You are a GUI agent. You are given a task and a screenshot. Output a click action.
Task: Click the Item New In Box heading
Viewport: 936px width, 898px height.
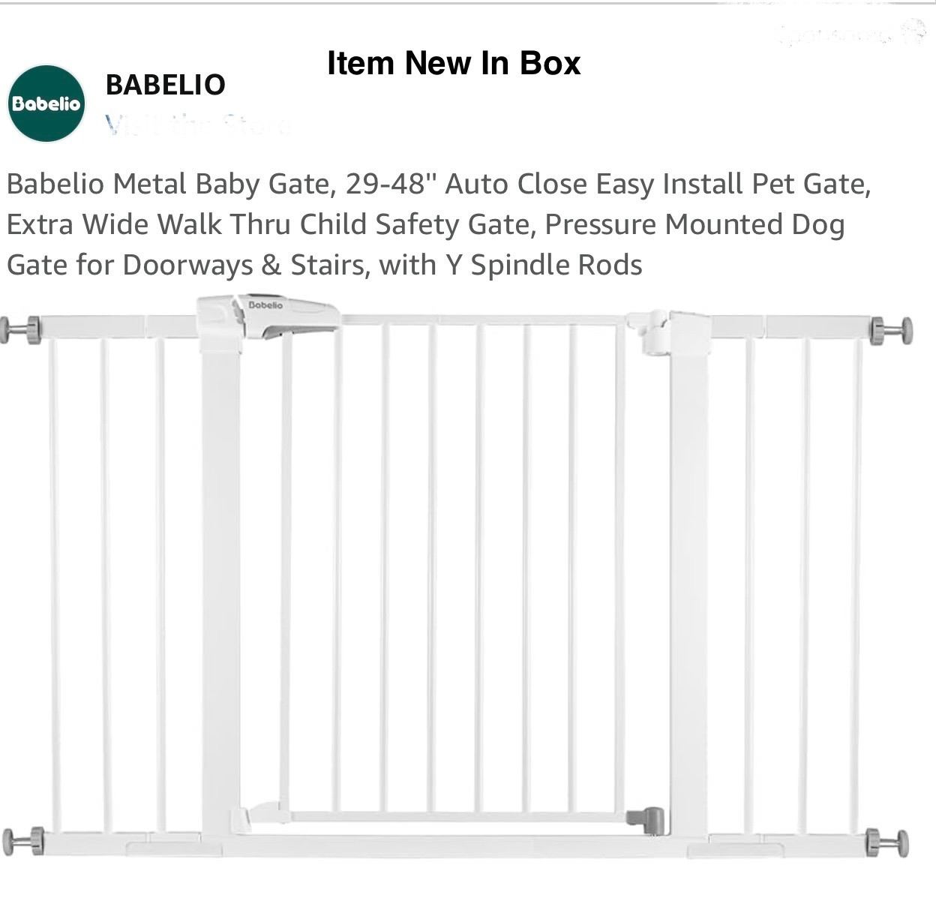point(454,63)
